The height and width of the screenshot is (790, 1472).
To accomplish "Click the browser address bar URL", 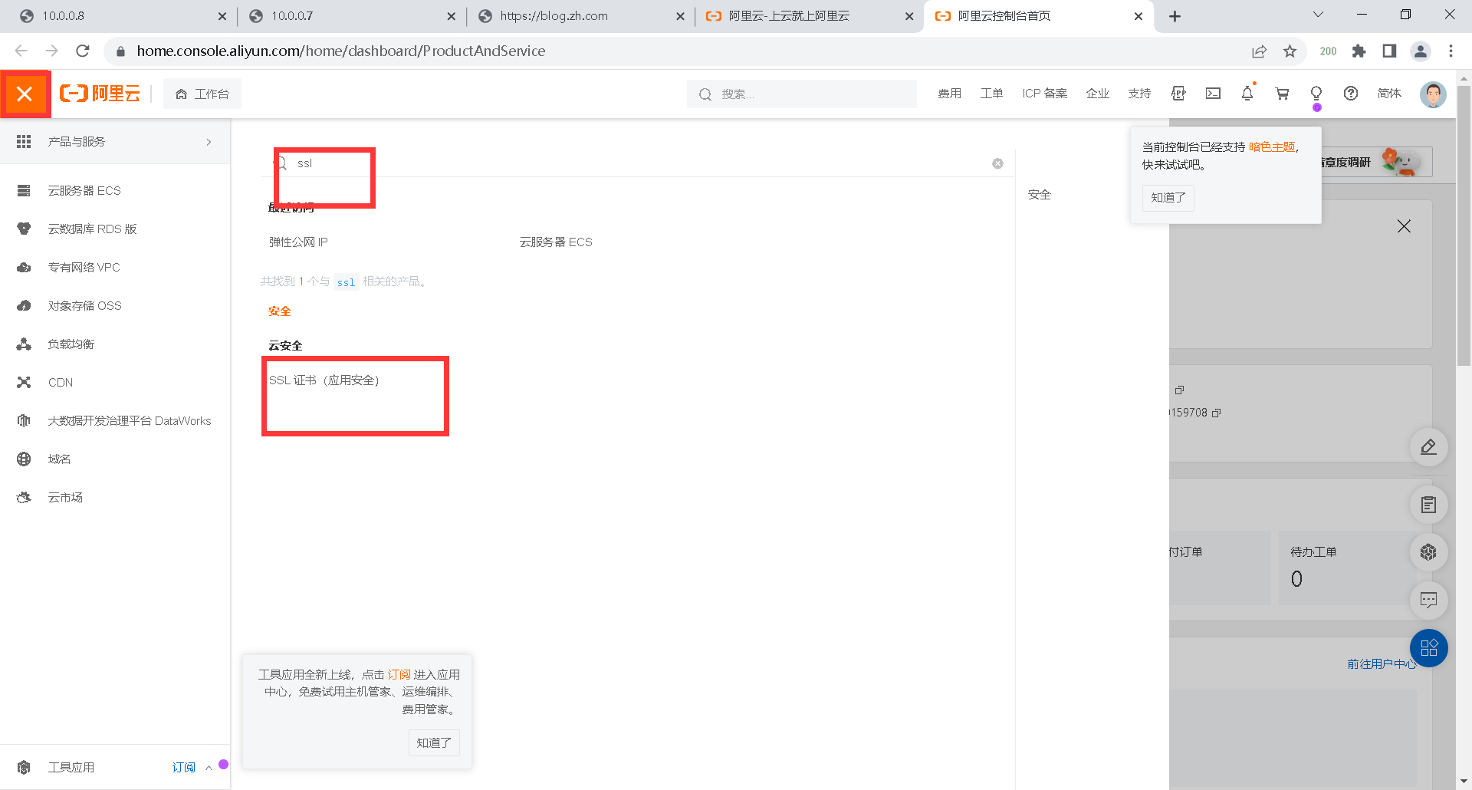I will point(341,51).
